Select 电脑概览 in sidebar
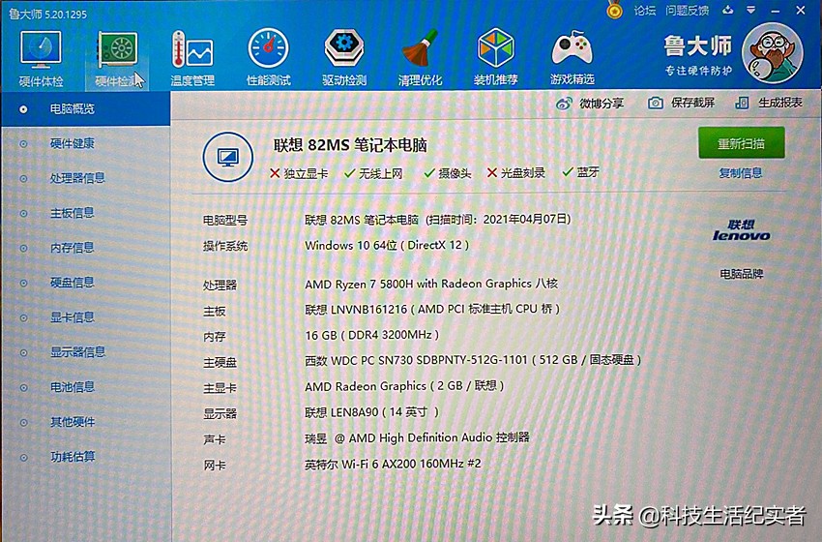Screen dimensions: 822x542 point(85,108)
